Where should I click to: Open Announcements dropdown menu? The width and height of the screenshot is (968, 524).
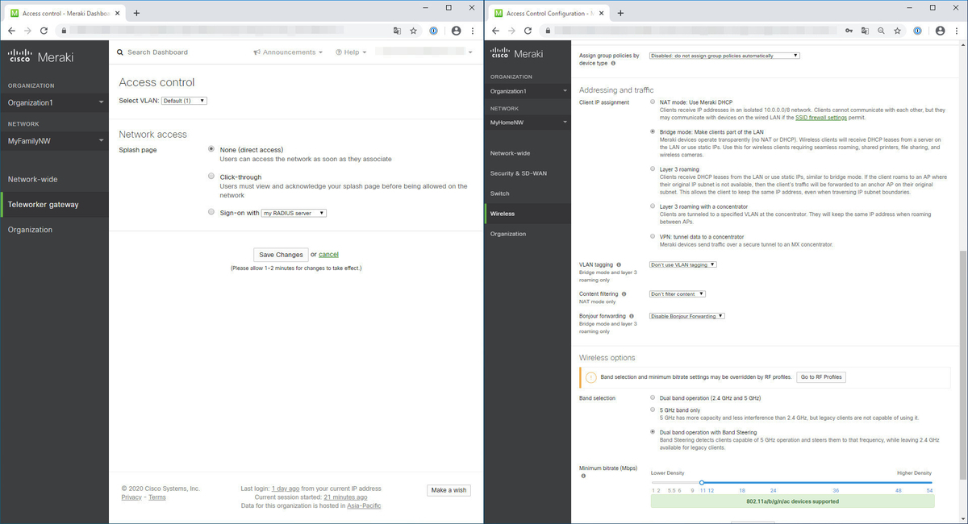pos(288,52)
